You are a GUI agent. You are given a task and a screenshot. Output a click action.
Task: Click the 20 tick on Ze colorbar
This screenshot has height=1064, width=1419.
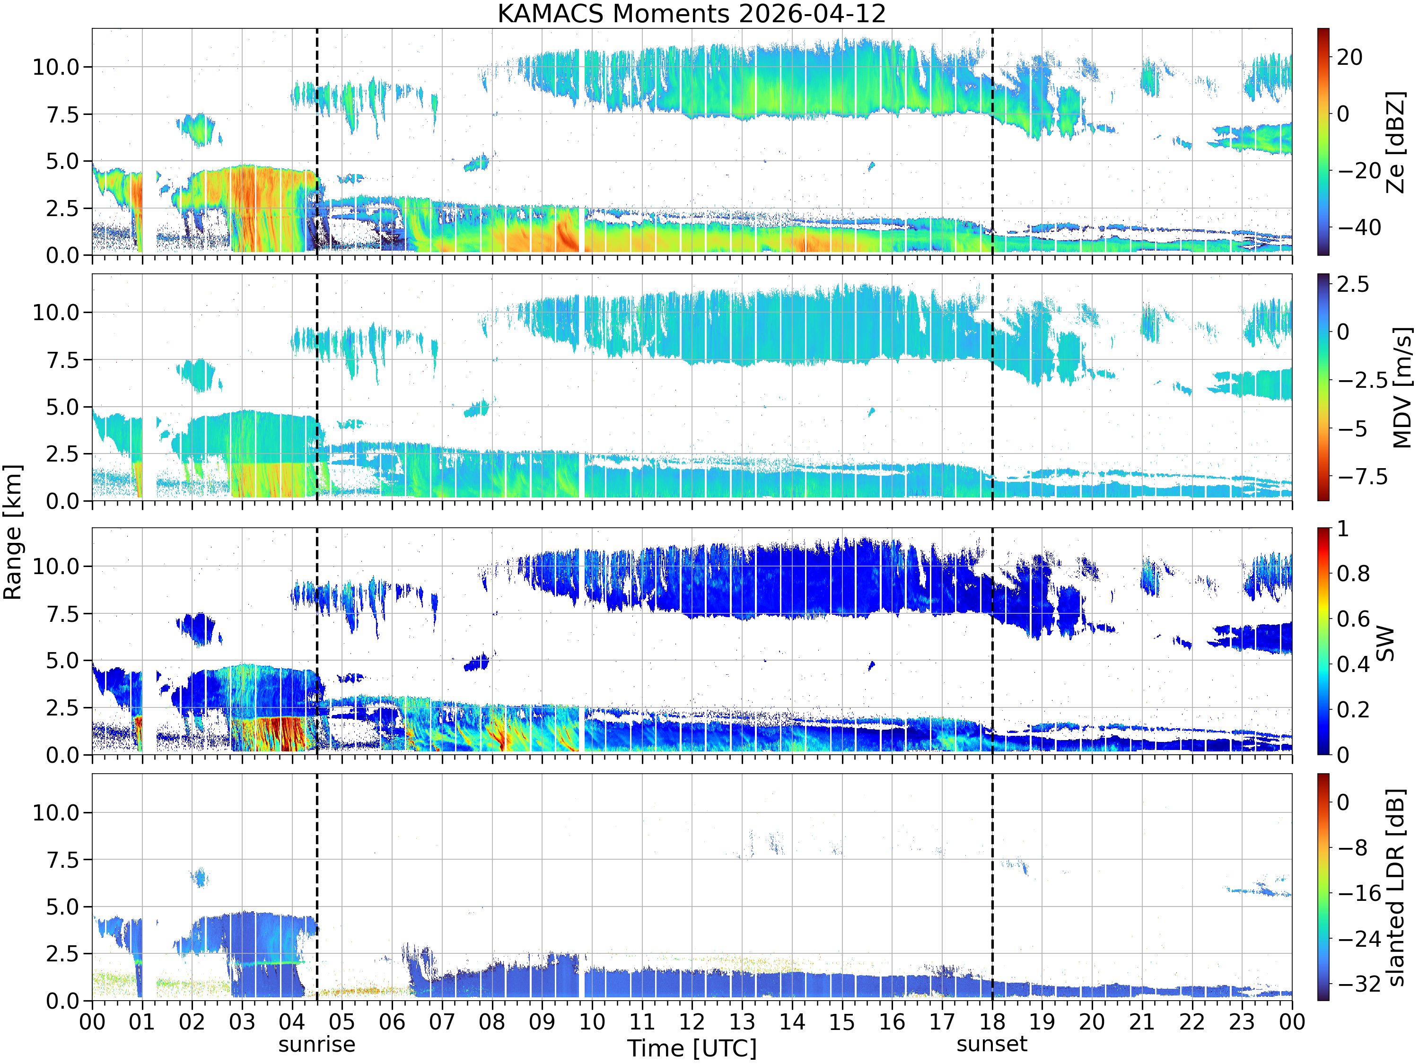pyautogui.click(x=1350, y=57)
